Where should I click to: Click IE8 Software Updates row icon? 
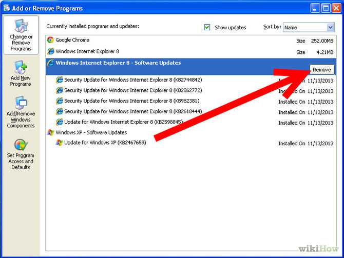(50, 63)
